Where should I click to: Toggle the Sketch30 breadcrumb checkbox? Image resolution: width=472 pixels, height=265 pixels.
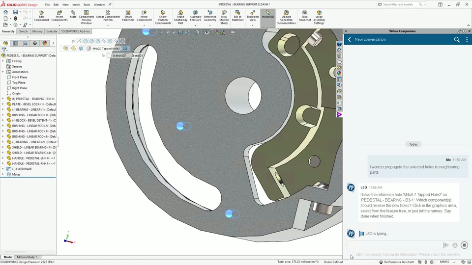click(x=109, y=55)
